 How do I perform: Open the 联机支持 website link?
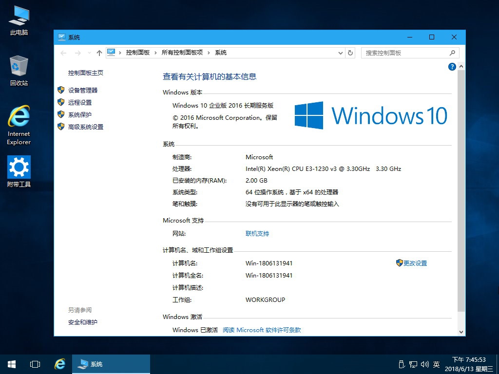(x=257, y=234)
